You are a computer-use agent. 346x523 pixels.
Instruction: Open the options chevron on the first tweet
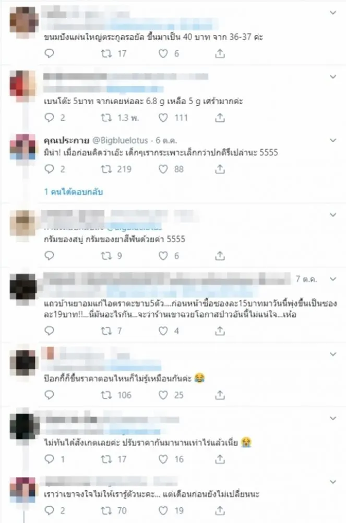pos(333,13)
